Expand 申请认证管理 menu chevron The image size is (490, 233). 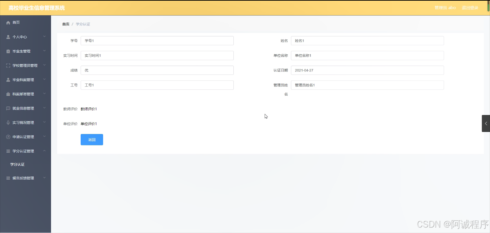click(44, 136)
